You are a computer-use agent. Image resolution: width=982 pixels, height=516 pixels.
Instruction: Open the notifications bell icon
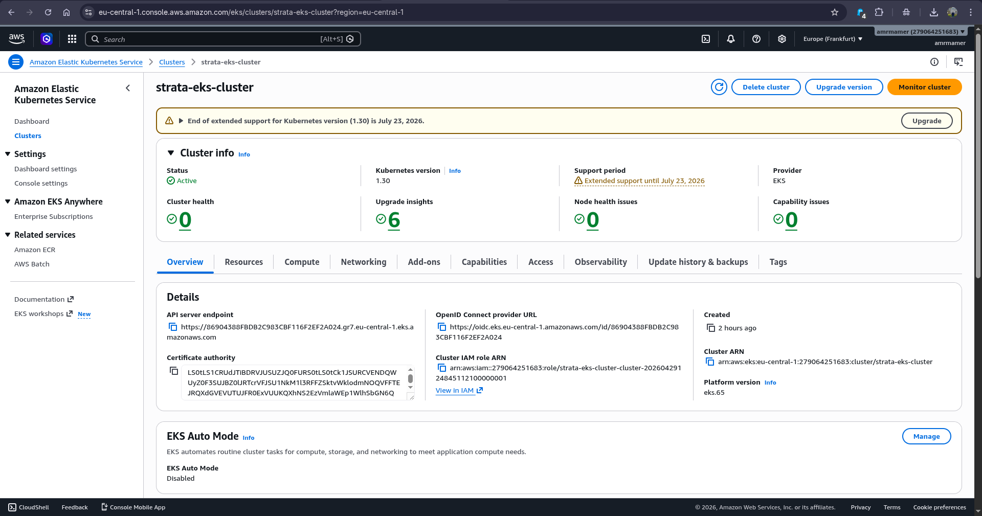pyautogui.click(x=731, y=39)
